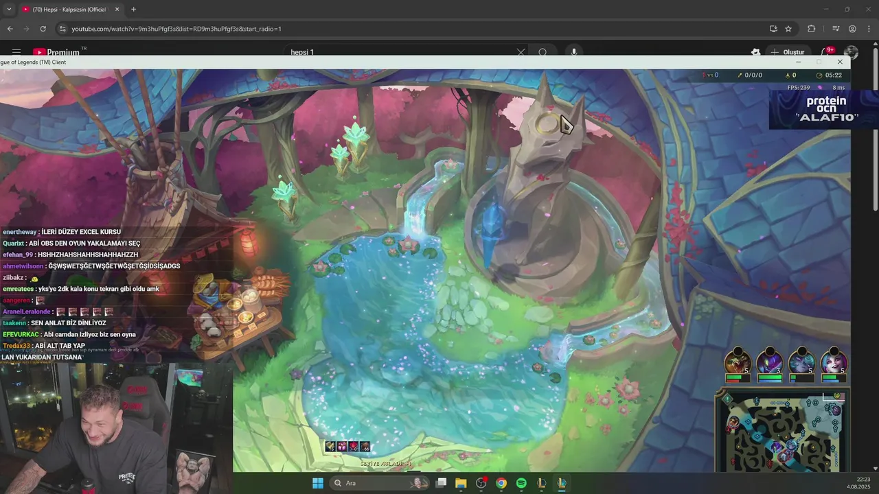Screen dimensions: 879x494
Task: Click the install app icon in address bar
Action: pos(773,29)
